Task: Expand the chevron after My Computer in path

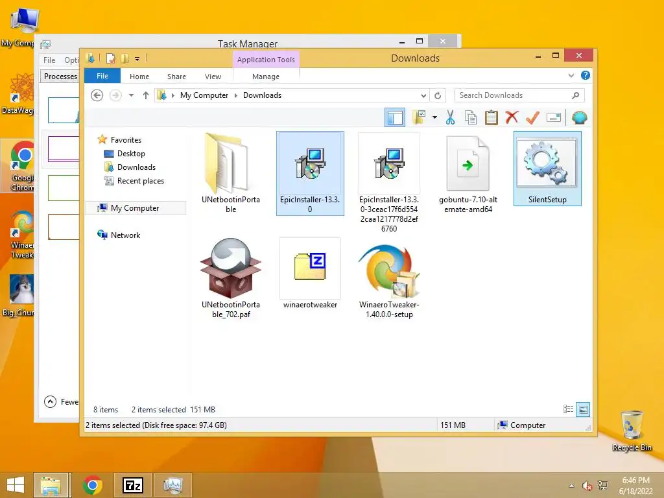Action: (x=236, y=95)
